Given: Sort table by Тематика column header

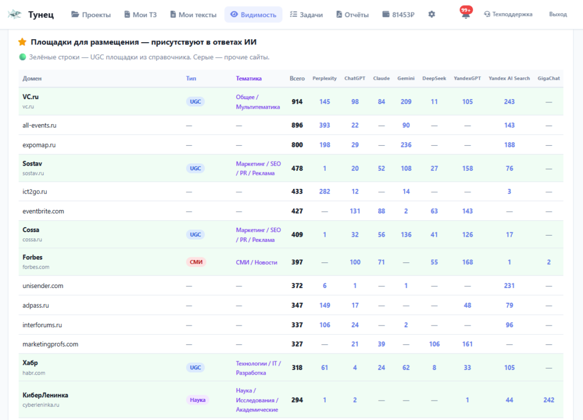Looking at the screenshot, I should tap(249, 79).
